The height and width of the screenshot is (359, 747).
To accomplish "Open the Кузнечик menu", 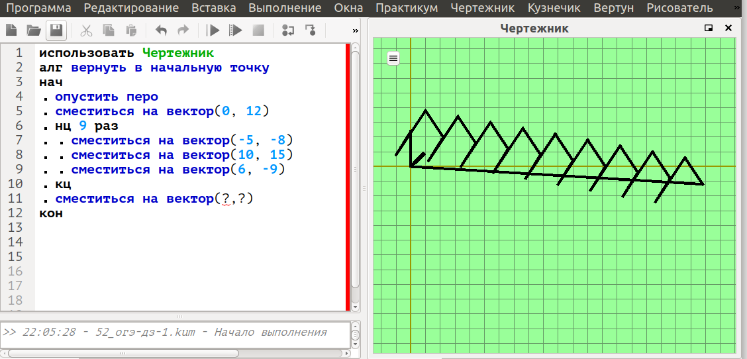I will click(x=554, y=8).
